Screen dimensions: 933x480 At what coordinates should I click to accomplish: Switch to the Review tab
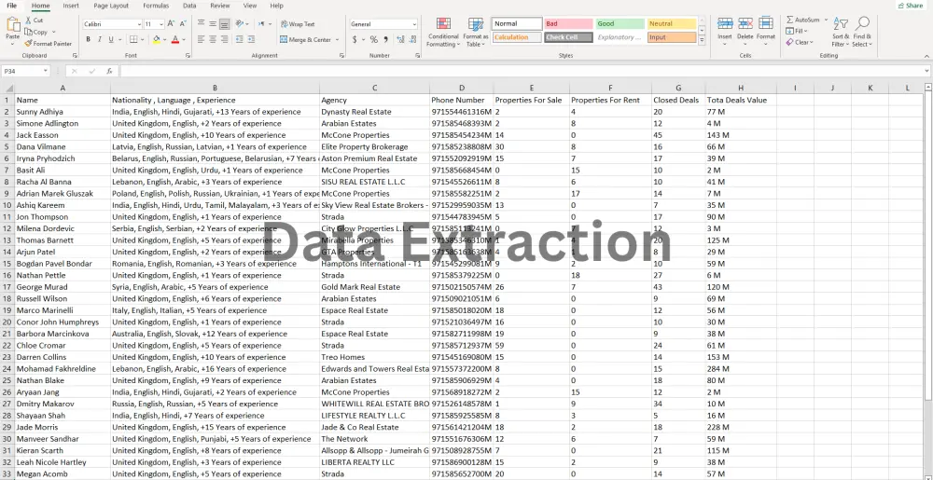pyautogui.click(x=220, y=6)
